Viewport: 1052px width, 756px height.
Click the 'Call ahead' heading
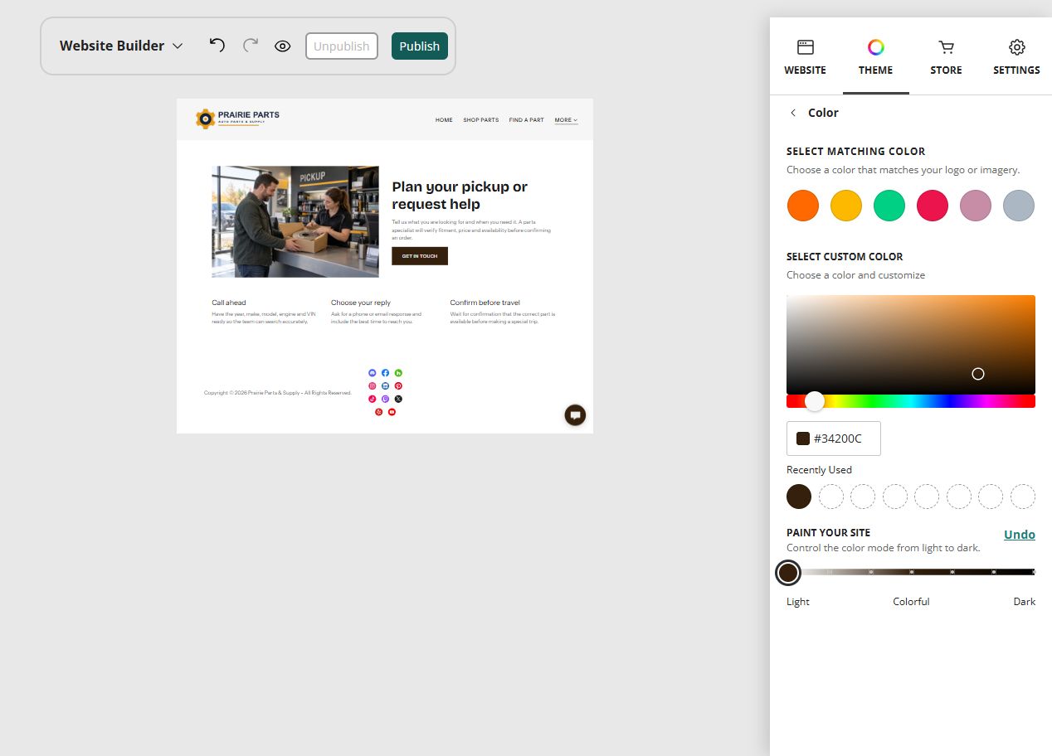point(229,303)
